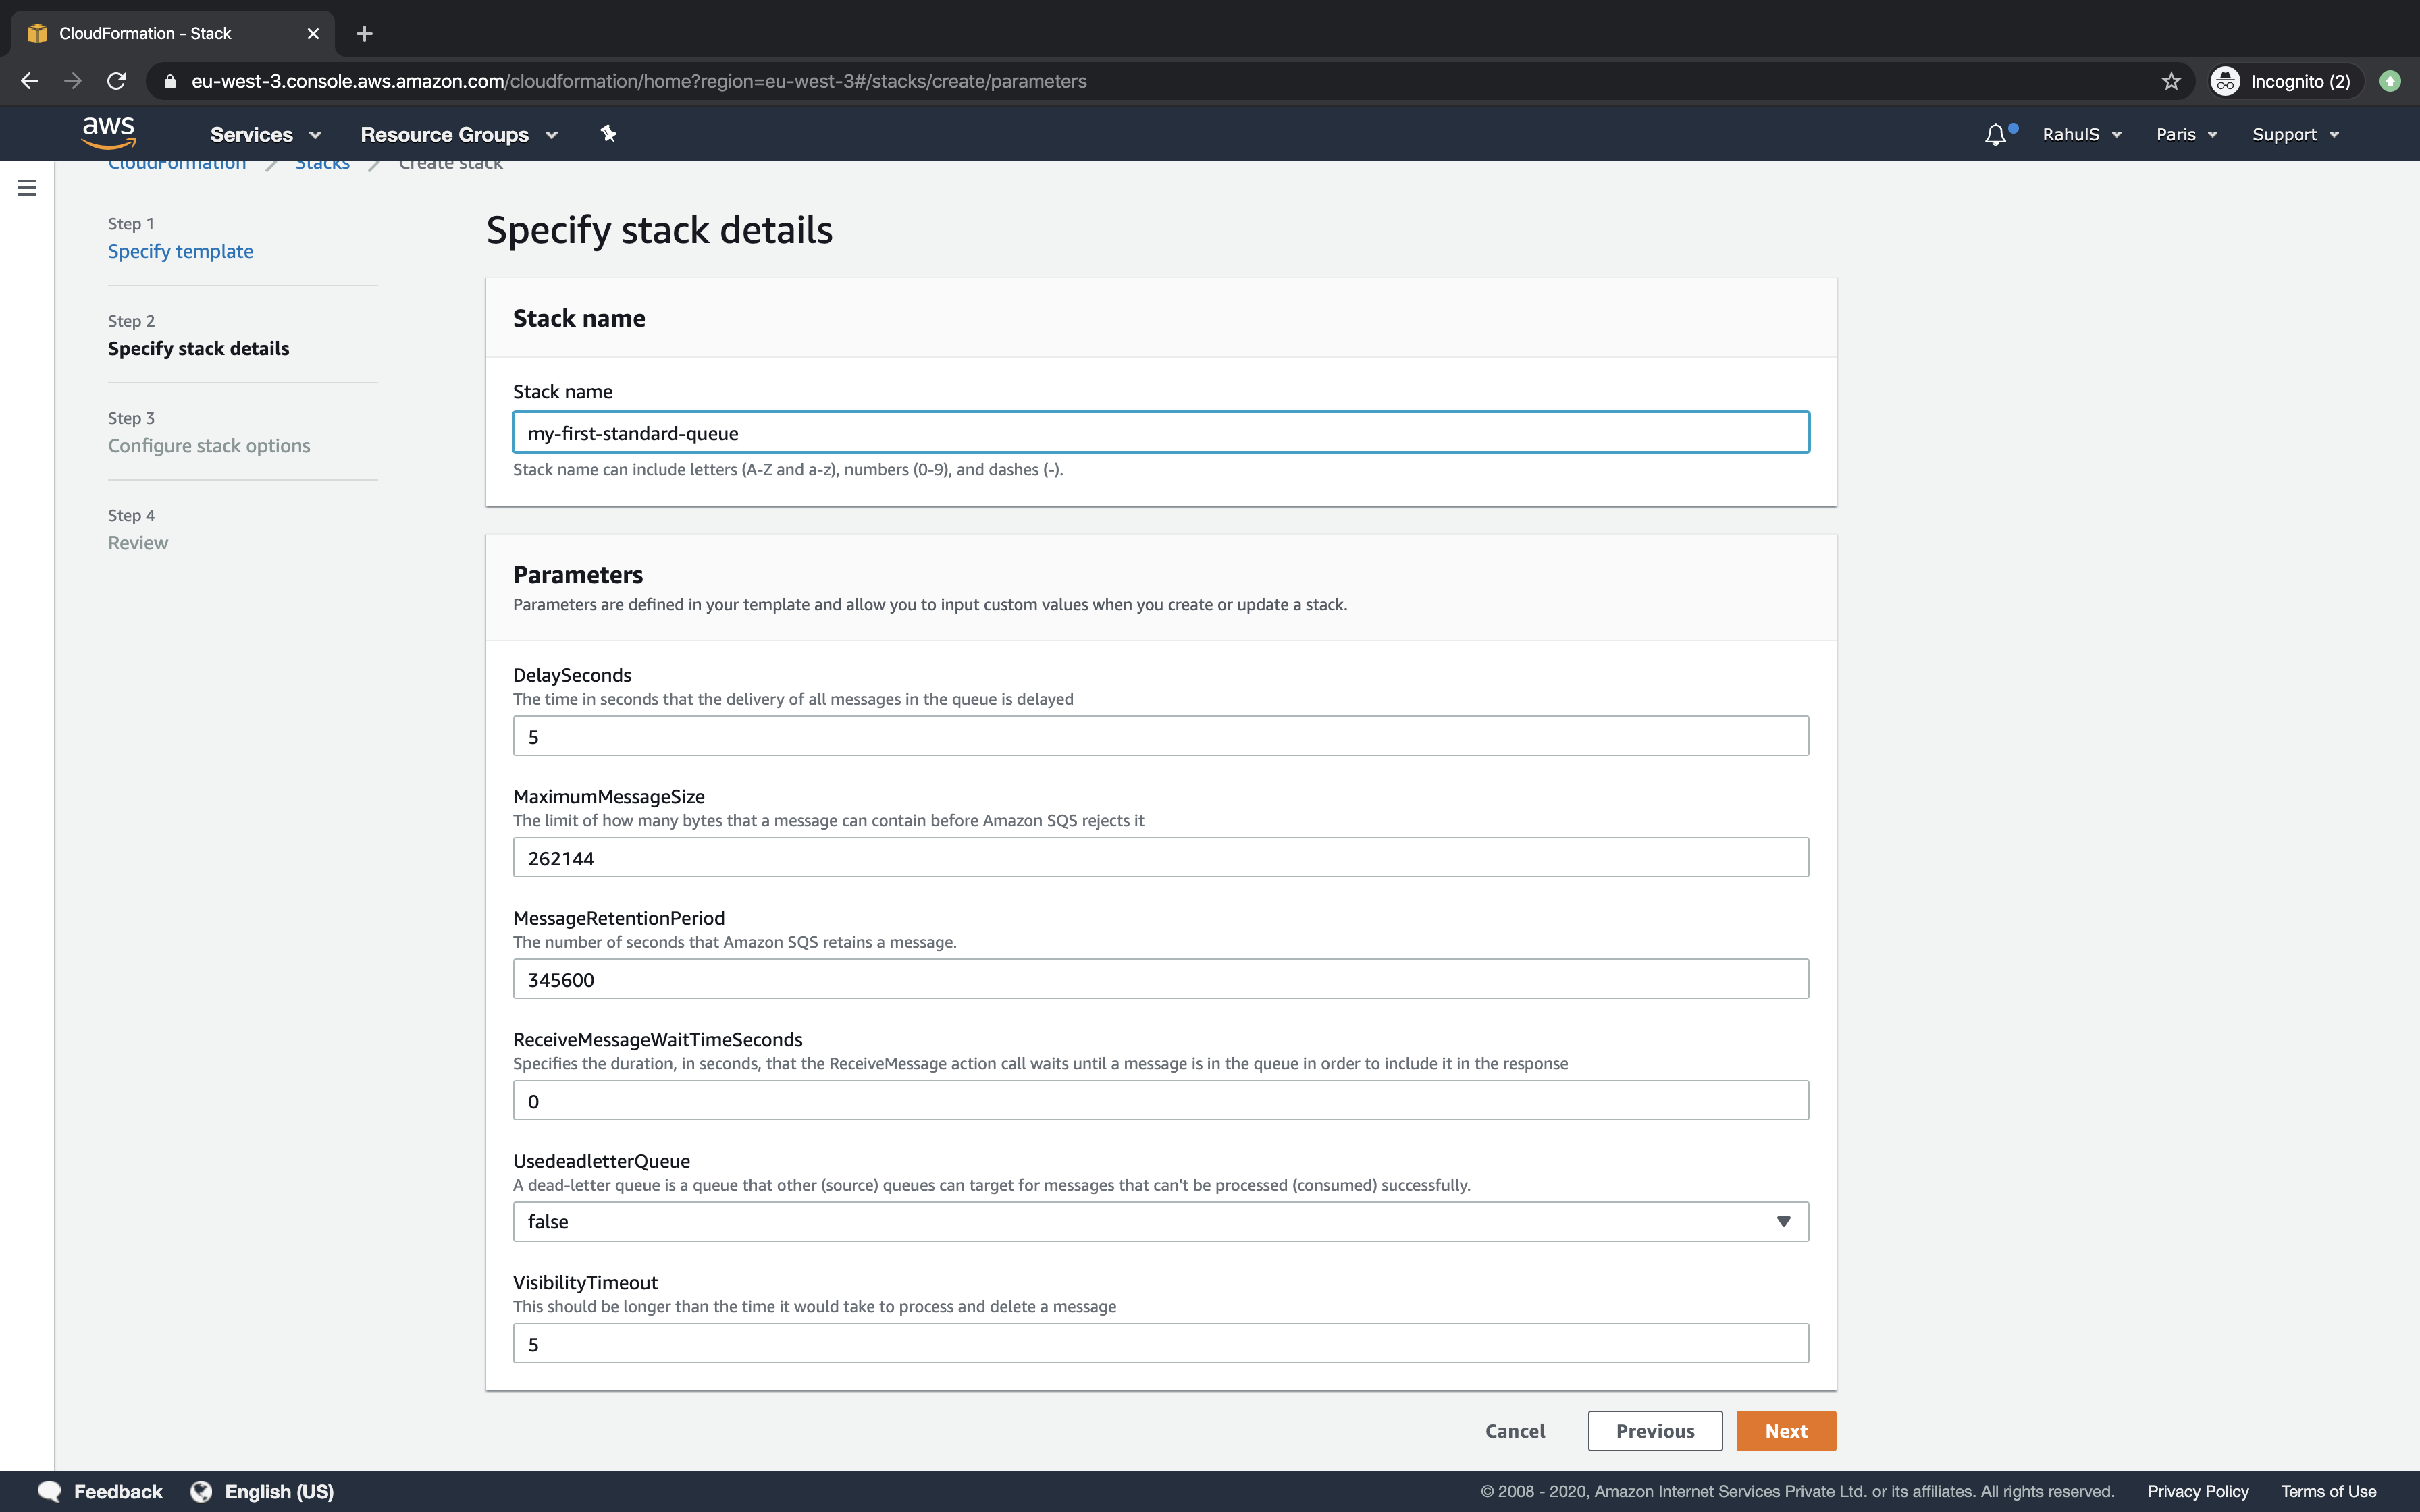The height and width of the screenshot is (1512, 2420).
Task: Open the Support menu
Action: tap(2295, 134)
